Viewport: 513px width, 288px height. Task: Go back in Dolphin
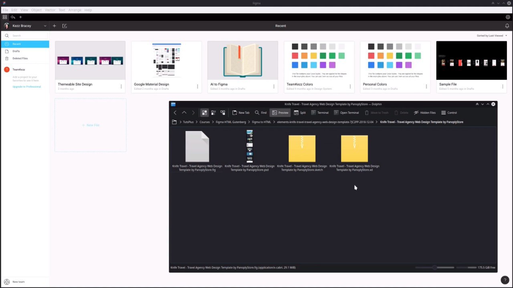click(x=175, y=113)
